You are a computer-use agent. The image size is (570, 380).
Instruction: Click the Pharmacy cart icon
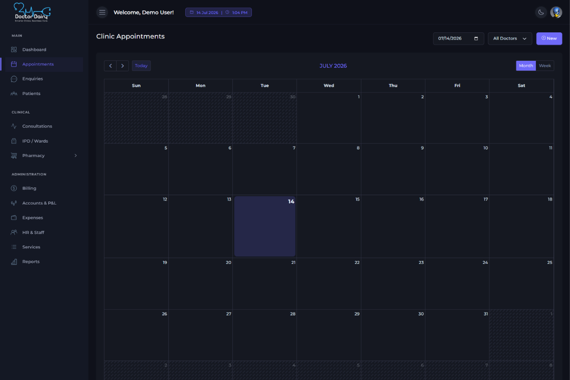coord(14,156)
